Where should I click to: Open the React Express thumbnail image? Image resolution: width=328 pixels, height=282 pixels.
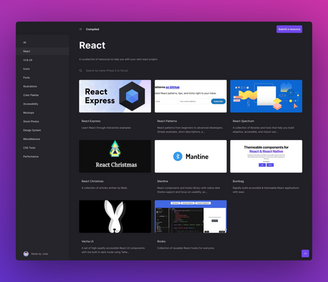tap(115, 96)
